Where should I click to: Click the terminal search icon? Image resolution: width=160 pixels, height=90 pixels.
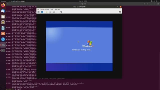click(x=144, y=4)
